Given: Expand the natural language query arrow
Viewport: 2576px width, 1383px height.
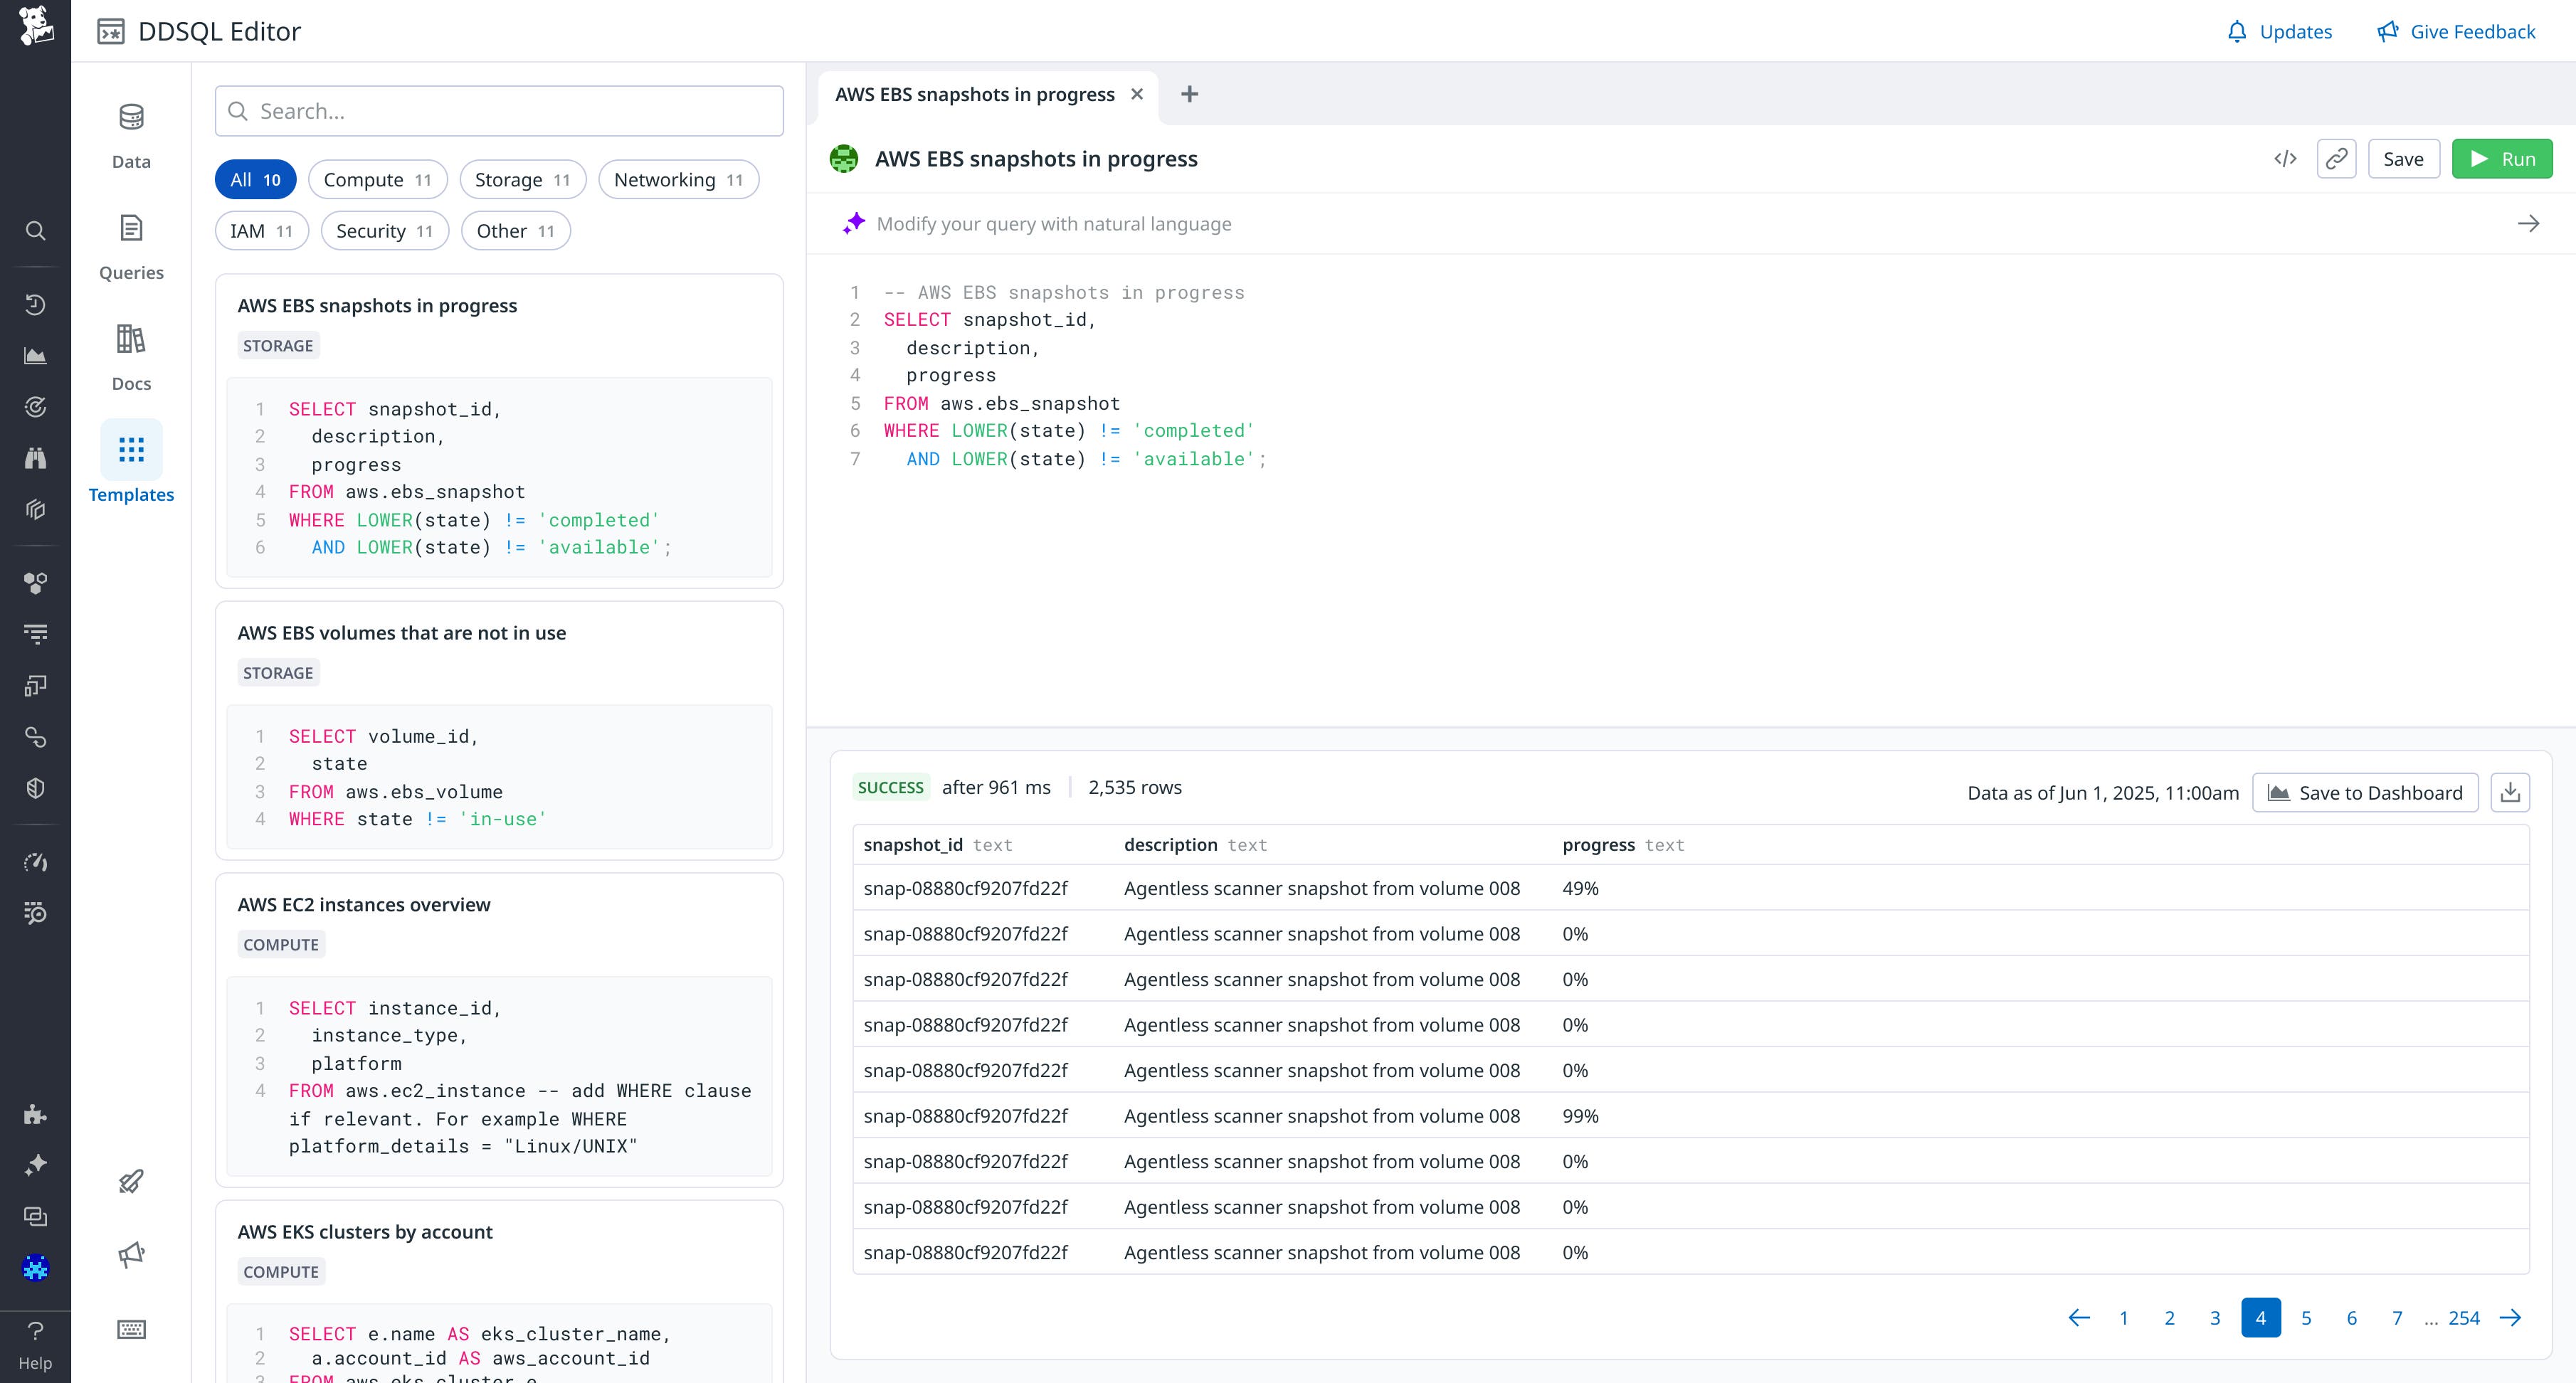Looking at the screenshot, I should click(x=2529, y=223).
